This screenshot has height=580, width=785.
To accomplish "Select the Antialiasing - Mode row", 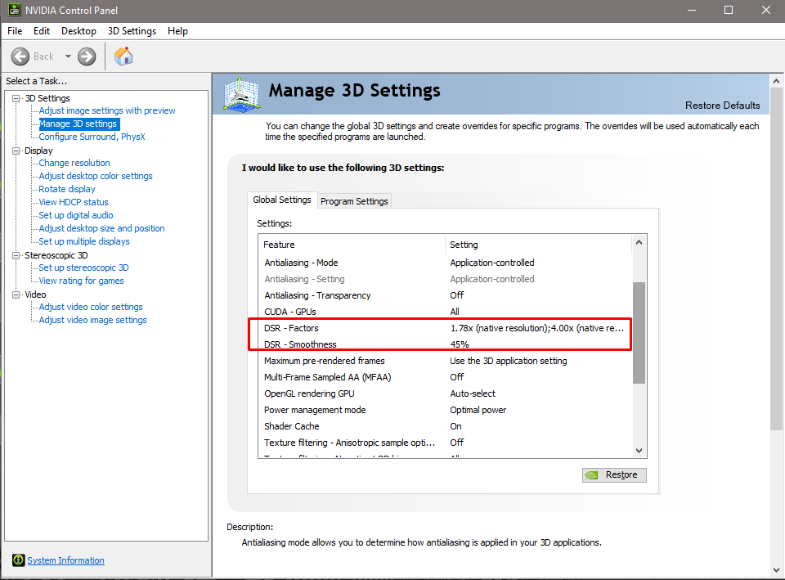I will point(445,263).
